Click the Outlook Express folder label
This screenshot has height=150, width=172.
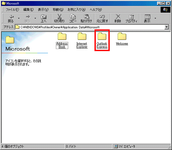102,45
